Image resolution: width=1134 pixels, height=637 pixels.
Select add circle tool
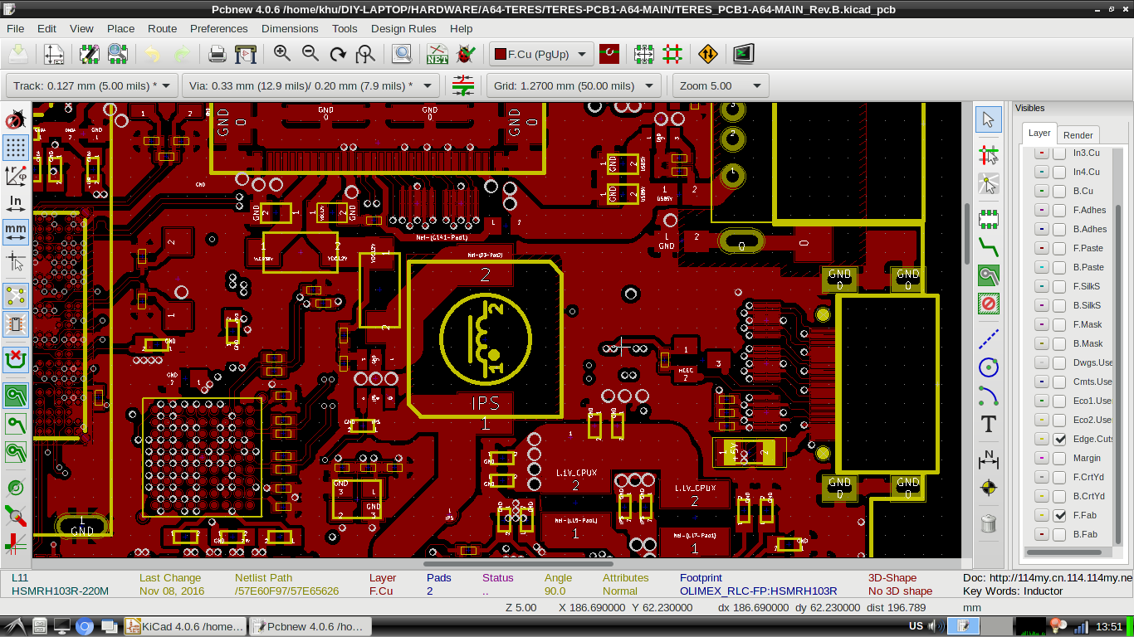pyautogui.click(x=988, y=367)
